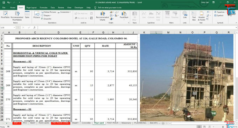
Task: Insert a Header & Footer
Action: (201, 16)
